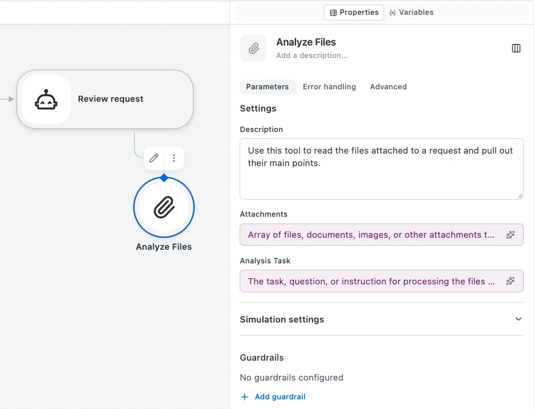Image resolution: width=534 pixels, height=409 pixels.
Task: Click the 'Add a description...' placeholder
Action: pyautogui.click(x=312, y=56)
